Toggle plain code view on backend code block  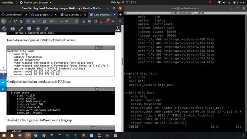[x=101, y=47]
